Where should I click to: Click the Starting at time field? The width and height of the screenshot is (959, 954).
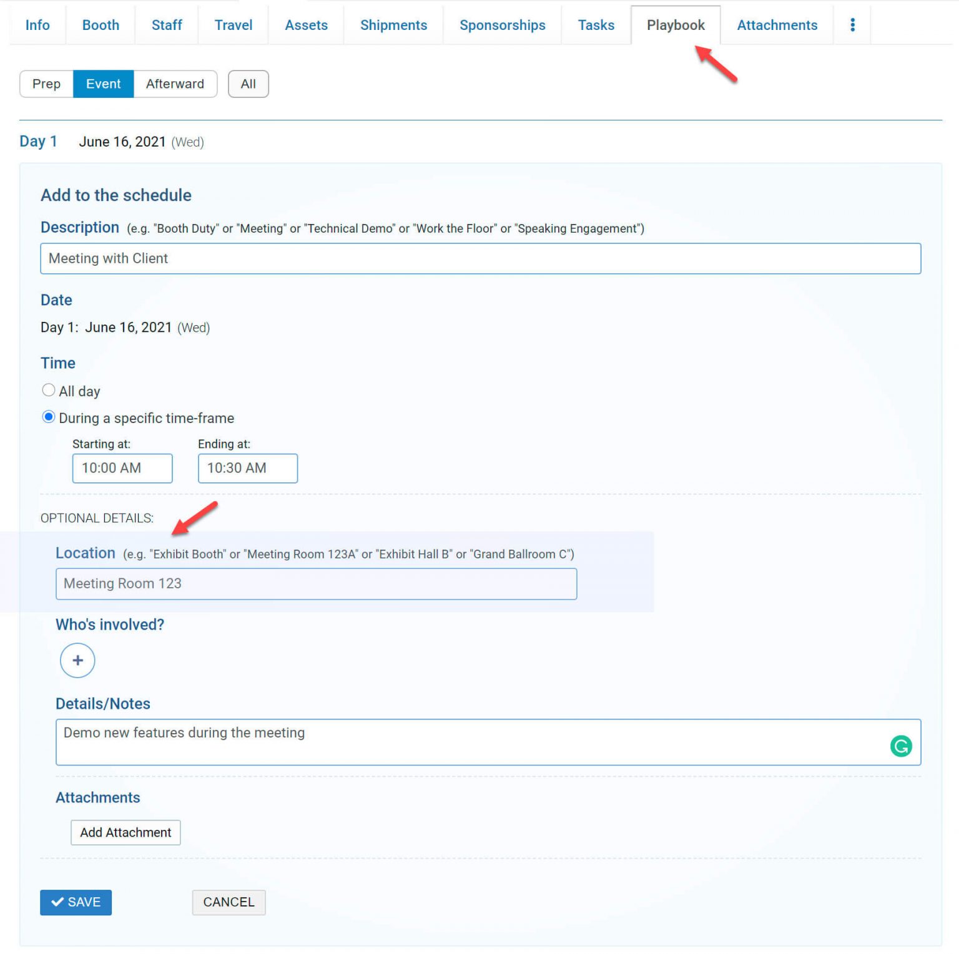click(x=122, y=468)
